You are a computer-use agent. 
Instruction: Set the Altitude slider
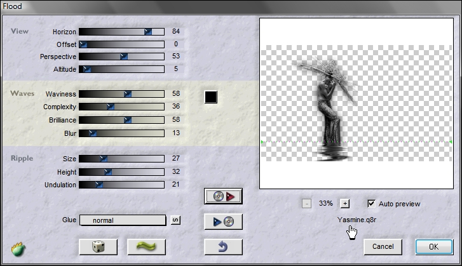[121, 69]
